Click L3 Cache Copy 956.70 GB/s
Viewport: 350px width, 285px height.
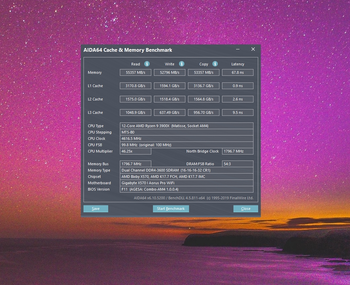pyautogui.click(x=204, y=112)
